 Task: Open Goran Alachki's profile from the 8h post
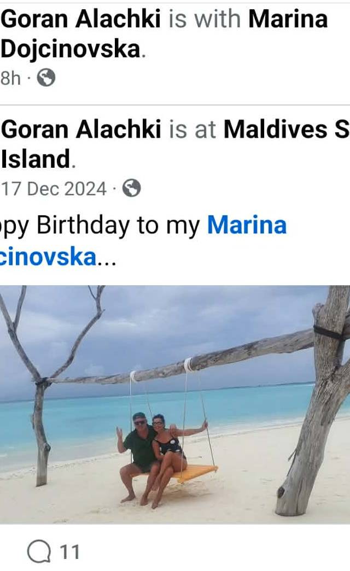[80, 19]
